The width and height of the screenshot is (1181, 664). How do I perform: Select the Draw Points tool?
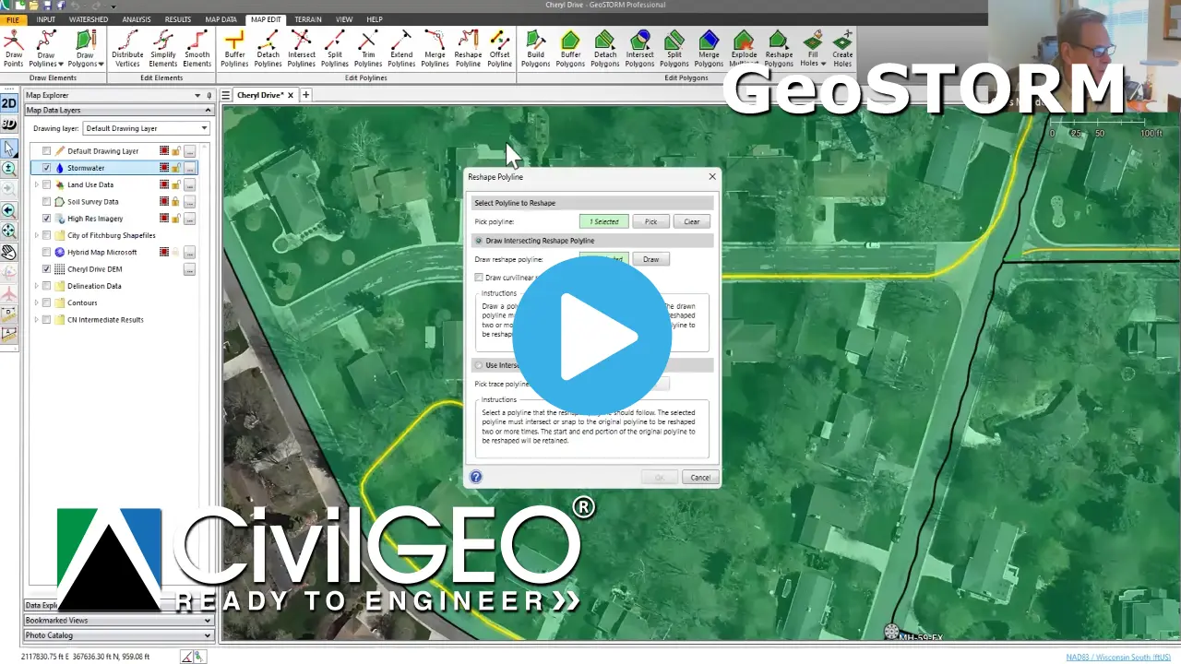(13, 48)
